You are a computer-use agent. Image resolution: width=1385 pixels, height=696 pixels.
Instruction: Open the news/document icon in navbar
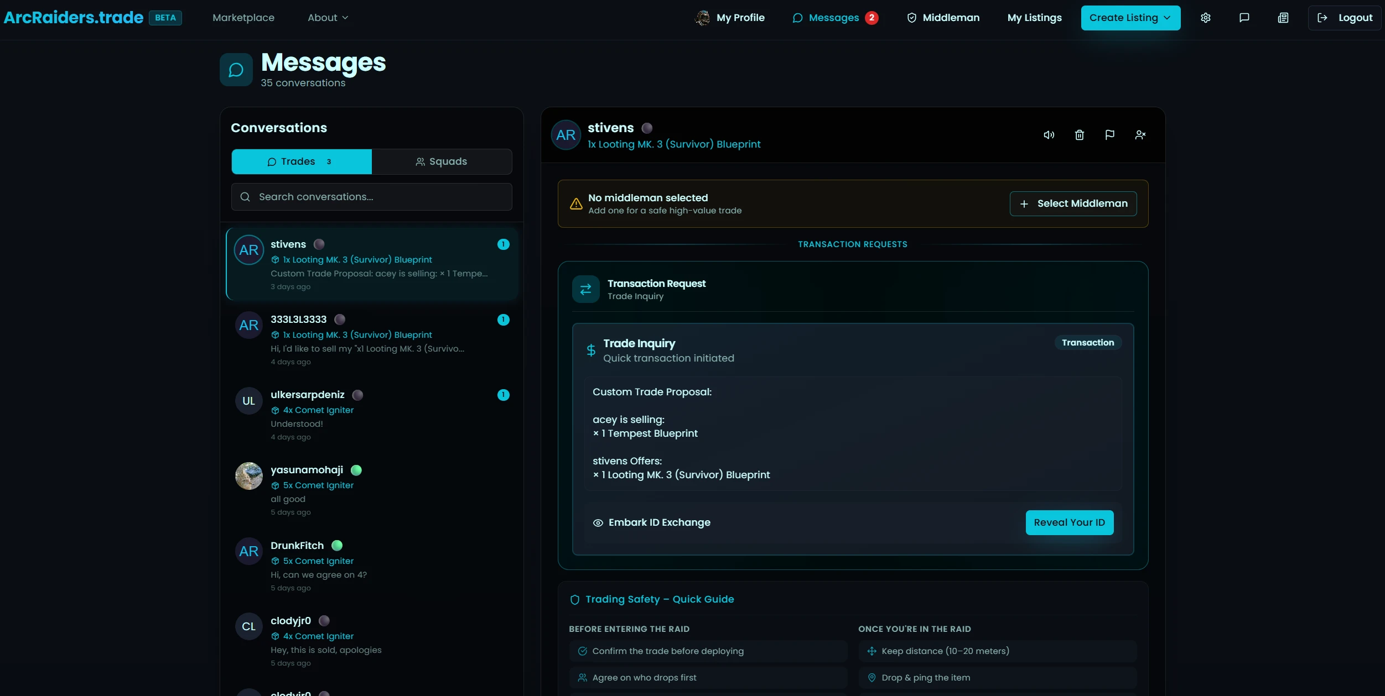point(1283,18)
